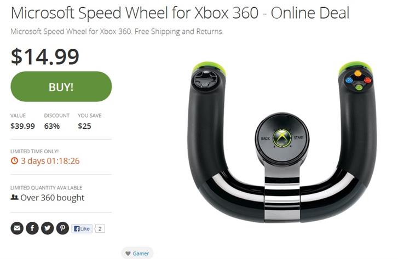Share the deal on Twitter

click(48, 228)
